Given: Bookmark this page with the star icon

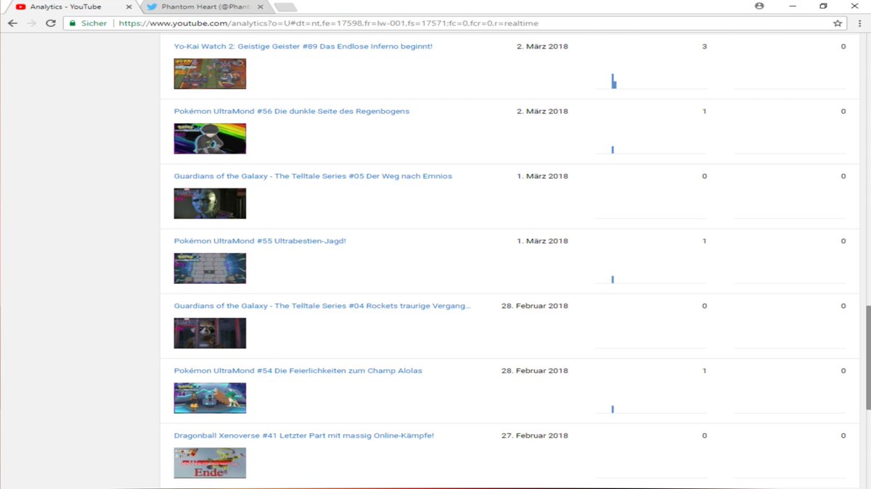Looking at the screenshot, I should (838, 23).
